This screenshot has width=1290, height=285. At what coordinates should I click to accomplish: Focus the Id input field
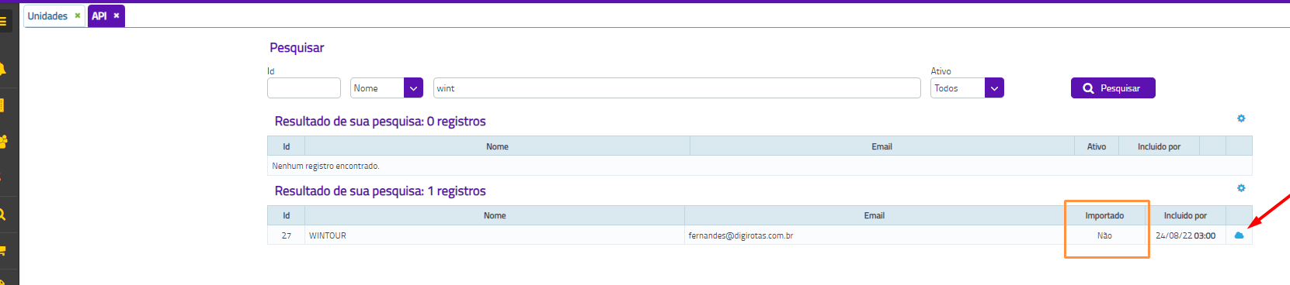pyautogui.click(x=304, y=88)
